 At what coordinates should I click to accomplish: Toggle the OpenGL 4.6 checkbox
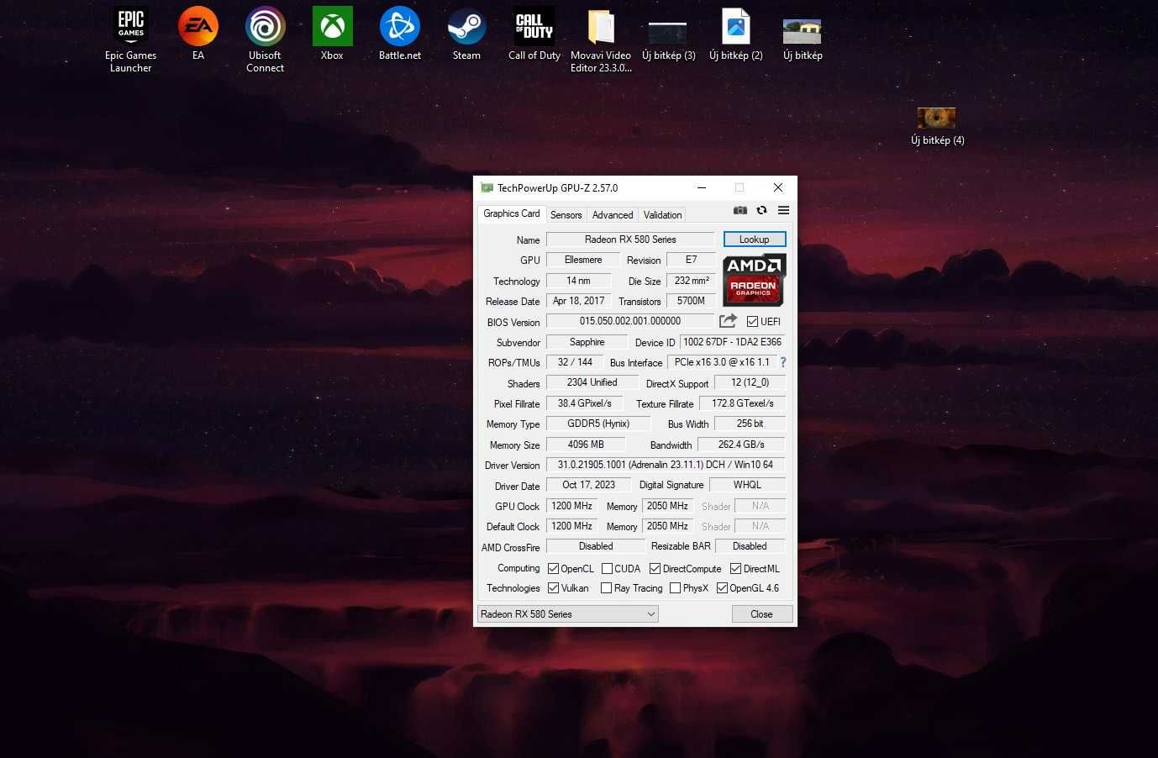pyautogui.click(x=722, y=588)
